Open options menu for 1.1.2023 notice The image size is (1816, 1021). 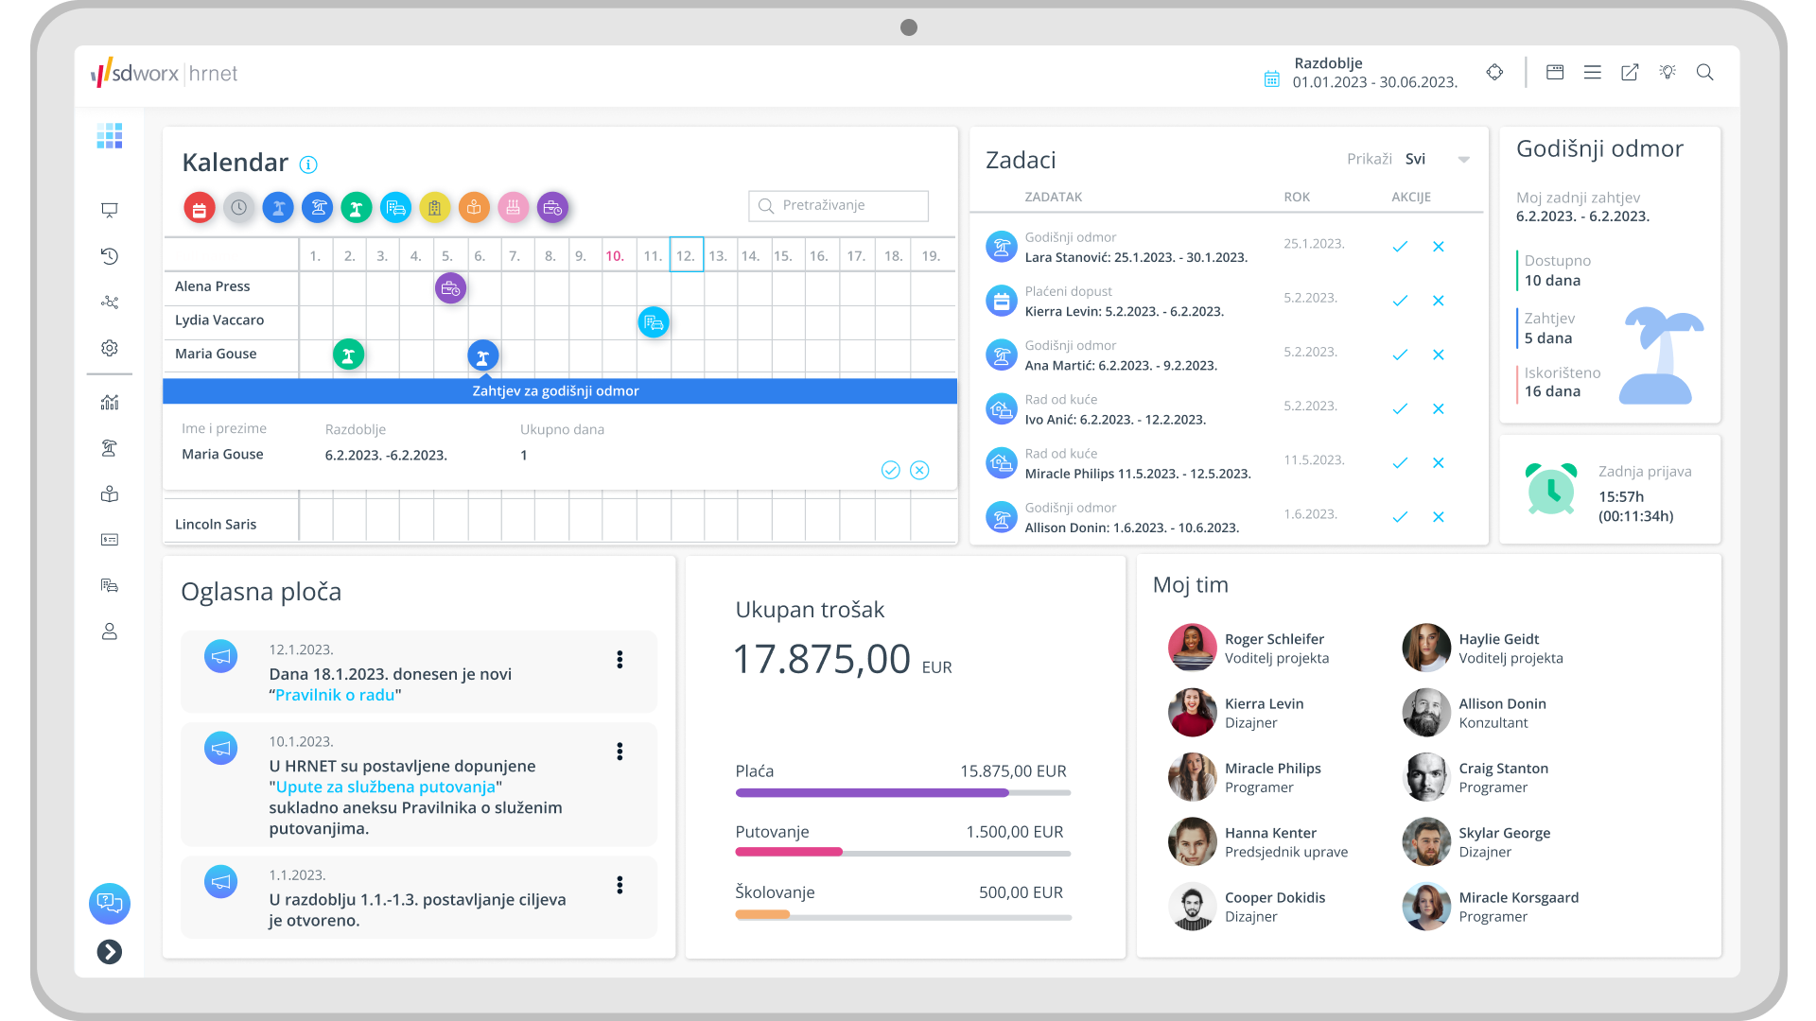pos(620,885)
